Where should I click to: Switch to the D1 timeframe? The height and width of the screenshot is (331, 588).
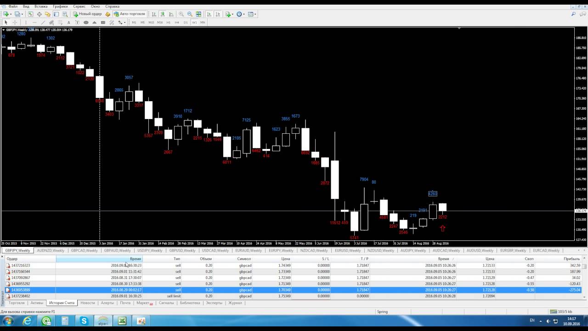(186, 22)
